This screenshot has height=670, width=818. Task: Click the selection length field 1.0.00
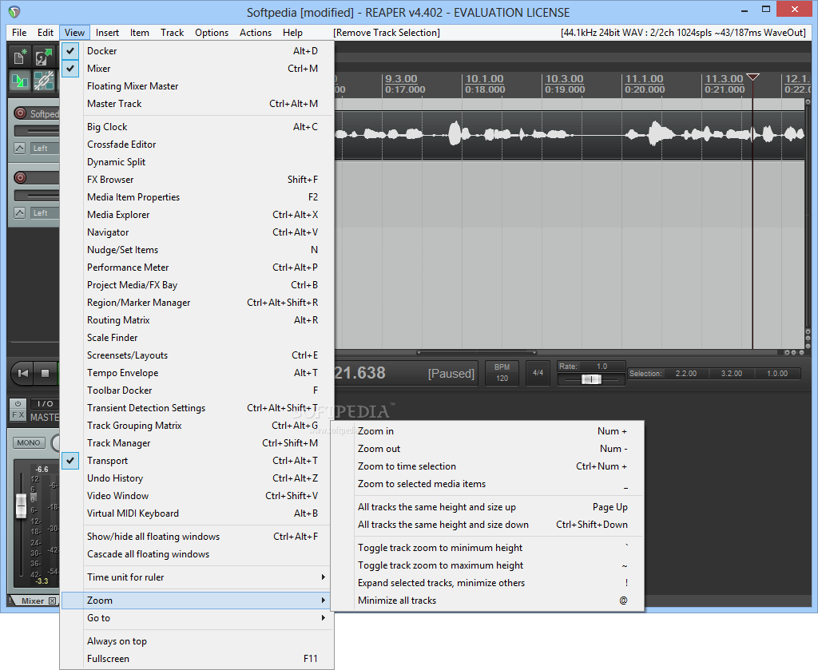[x=777, y=373]
